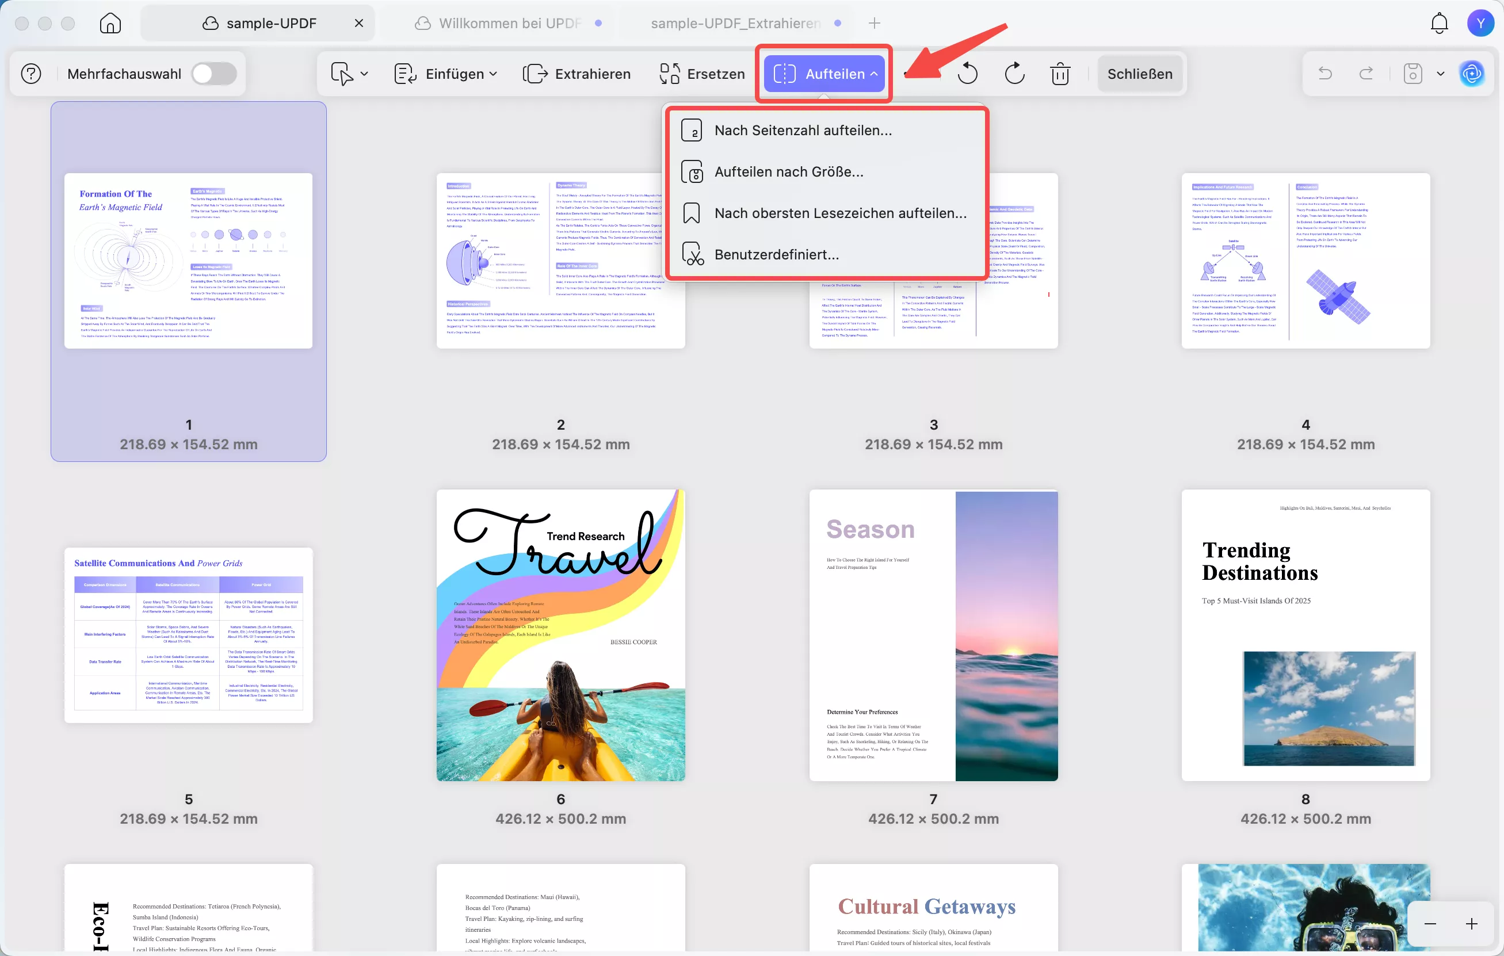
Task: Open the notifications bell
Action: click(x=1438, y=23)
